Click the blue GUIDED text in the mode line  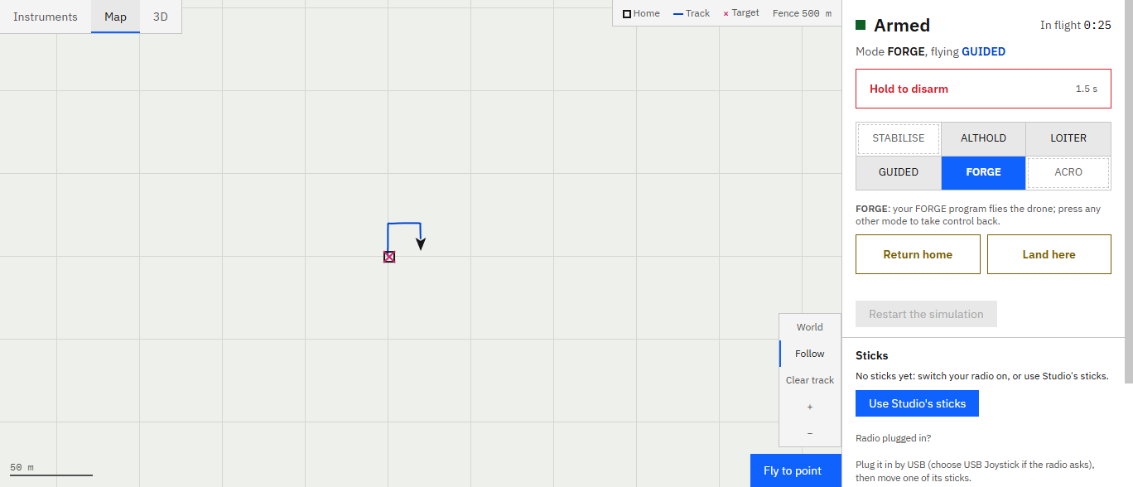tap(983, 51)
